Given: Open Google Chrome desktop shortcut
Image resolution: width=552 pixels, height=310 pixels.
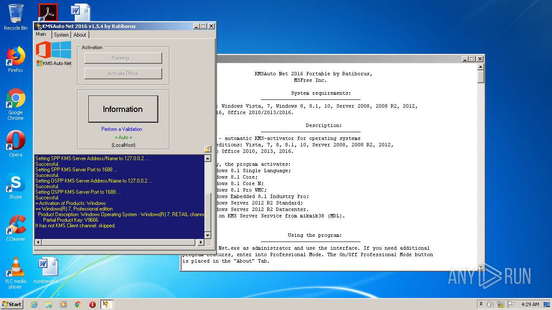Looking at the screenshot, I should 16,104.
